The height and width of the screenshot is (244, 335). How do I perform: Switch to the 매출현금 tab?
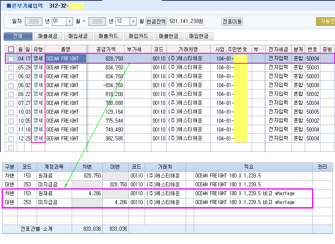click(x=169, y=36)
